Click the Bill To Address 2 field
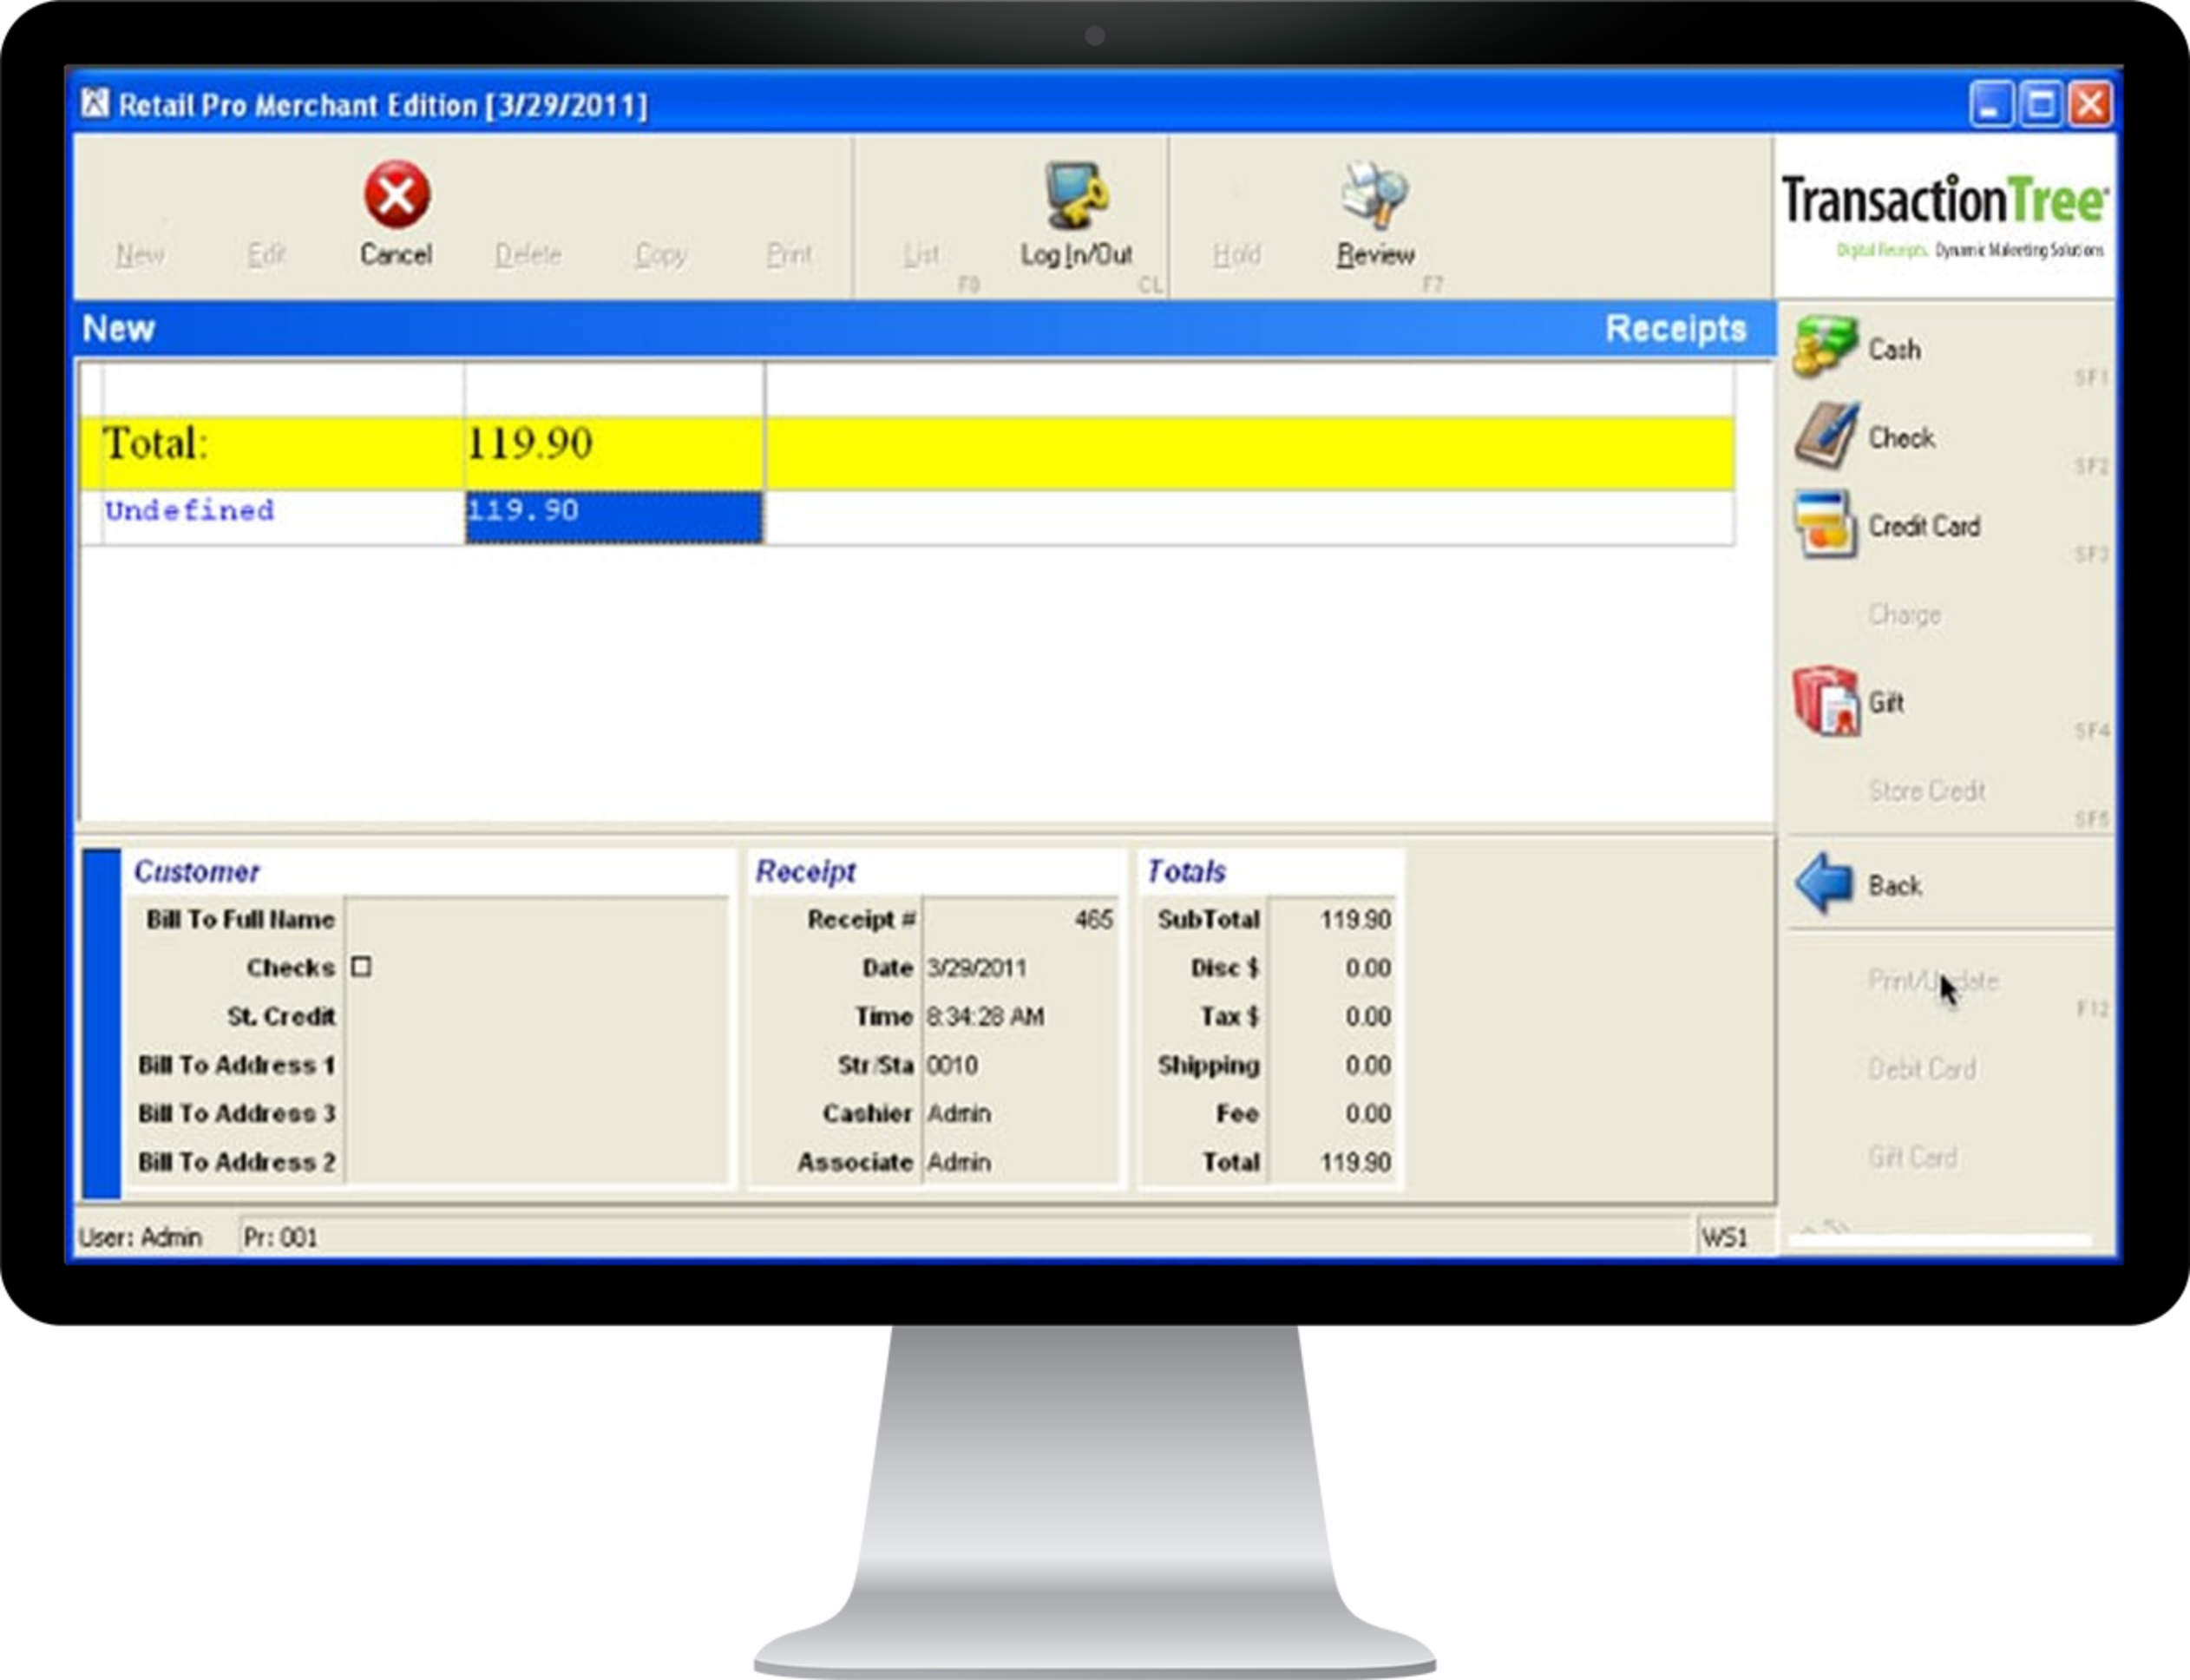The image size is (2190, 1680). [x=537, y=1162]
